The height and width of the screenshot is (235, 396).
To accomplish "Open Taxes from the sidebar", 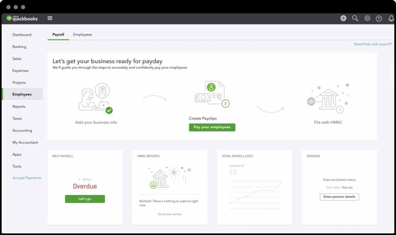I will point(17,118).
